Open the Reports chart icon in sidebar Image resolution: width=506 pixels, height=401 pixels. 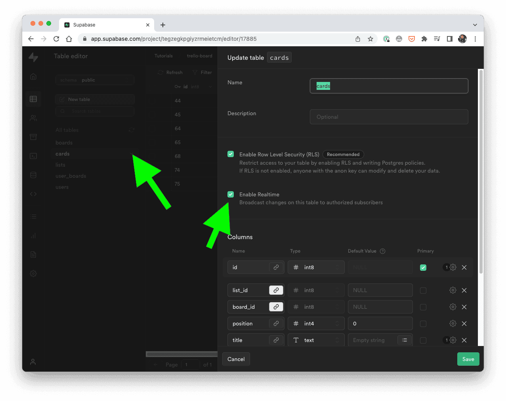pyautogui.click(x=33, y=236)
